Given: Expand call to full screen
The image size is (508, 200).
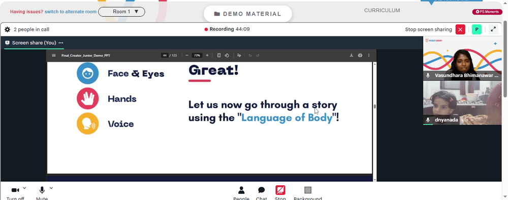Looking at the screenshot, I should [x=493, y=29].
